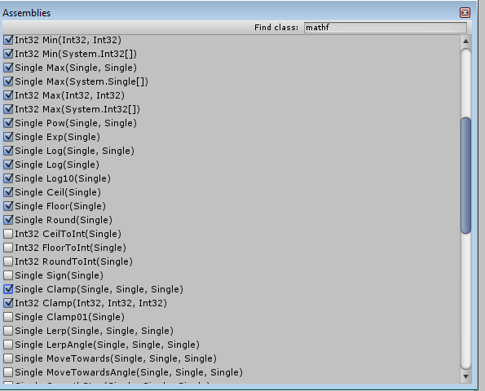Image resolution: width=485 pixels, height=391 pixels.
Task: Click the 'Single Round(Single)' label text
Action: [64, 220]
